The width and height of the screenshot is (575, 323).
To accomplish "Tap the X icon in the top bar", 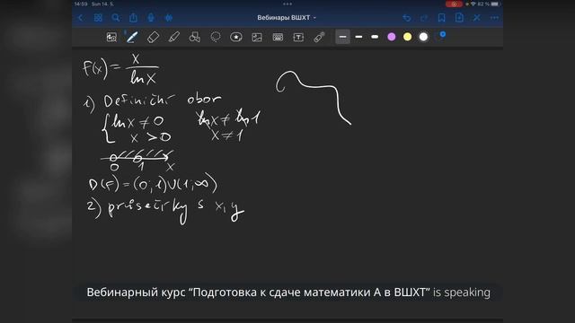I will (x=477, y=18).
